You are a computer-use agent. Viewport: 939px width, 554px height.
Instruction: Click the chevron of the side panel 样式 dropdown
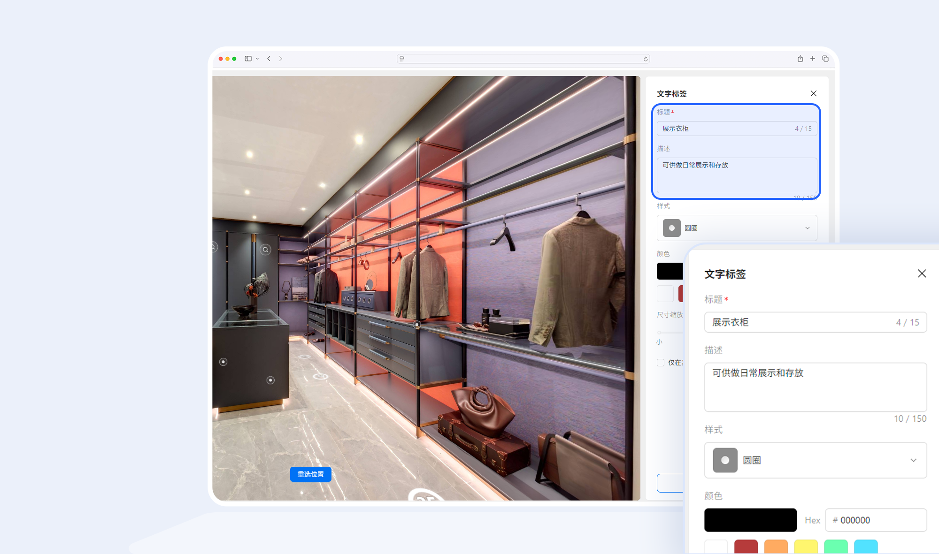pos(807,228)
